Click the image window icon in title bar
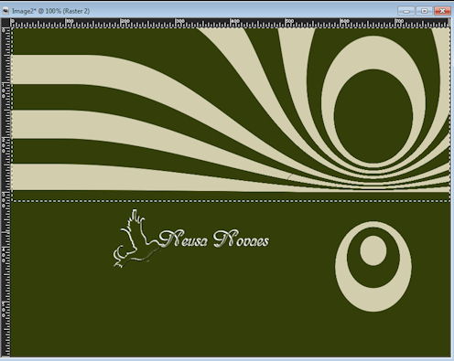 5,11
